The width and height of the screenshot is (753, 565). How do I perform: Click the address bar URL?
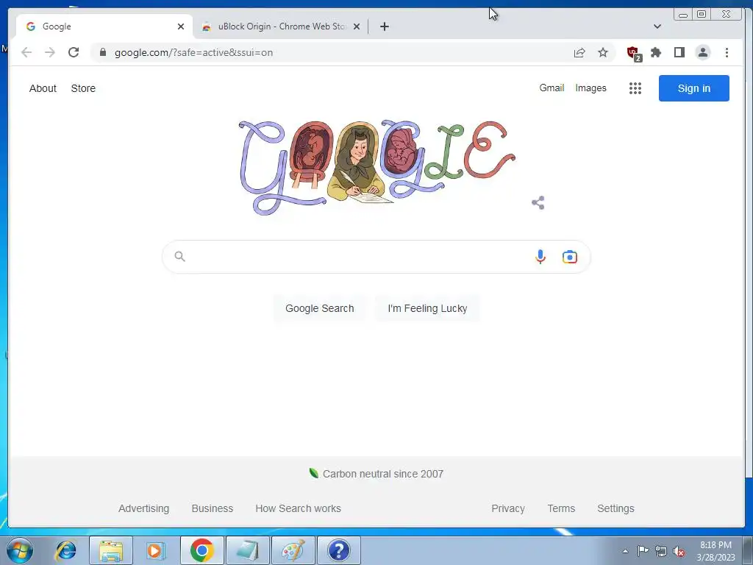193,52
